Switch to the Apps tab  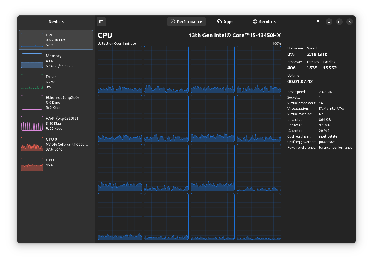point(225,21)
